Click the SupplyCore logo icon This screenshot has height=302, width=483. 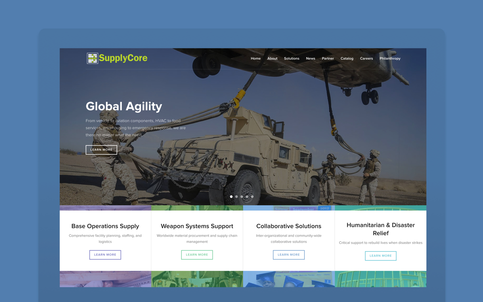point(92,58)
